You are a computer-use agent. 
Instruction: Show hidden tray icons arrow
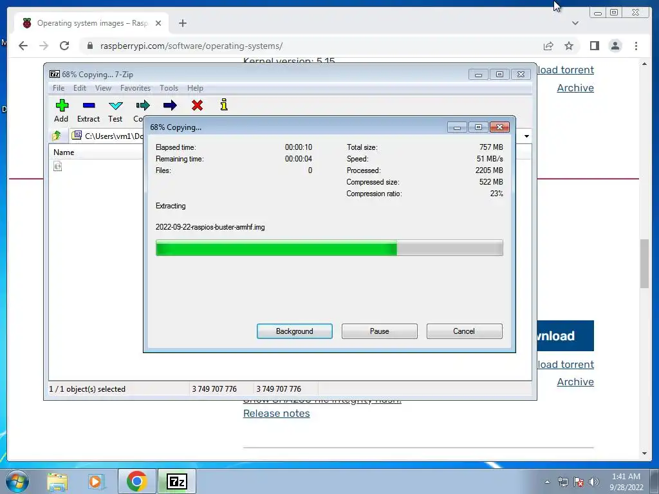(x=547, y=482)
